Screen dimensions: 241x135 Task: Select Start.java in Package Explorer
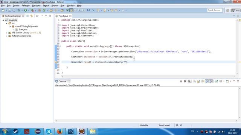point(23,30)
